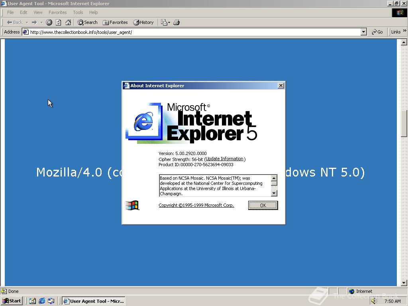Click the Cipher Strength 56-bit text

[x=180, y=159]
